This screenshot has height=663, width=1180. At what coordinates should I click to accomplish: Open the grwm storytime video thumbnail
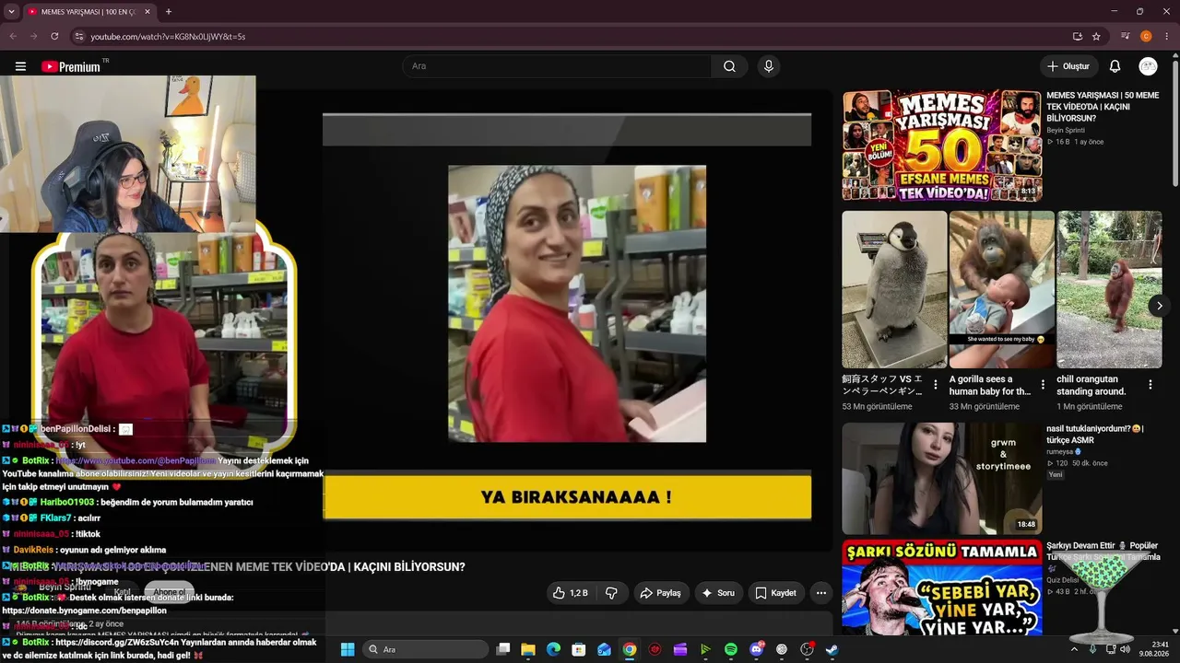[x=941, y=479]
